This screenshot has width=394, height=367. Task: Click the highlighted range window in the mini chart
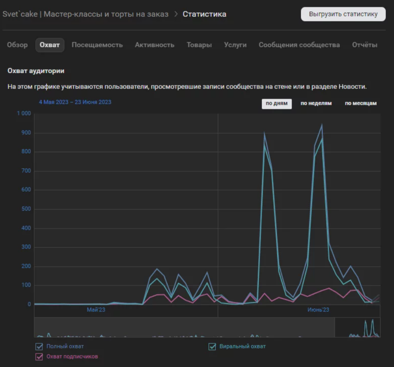click(x=357, y=328)
